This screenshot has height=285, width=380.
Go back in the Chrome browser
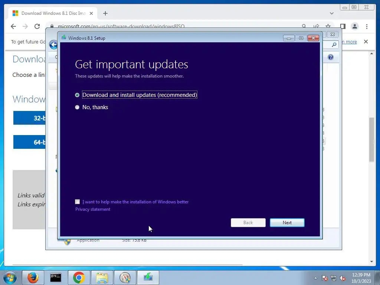pyautogui.click(x=13, y=26)
